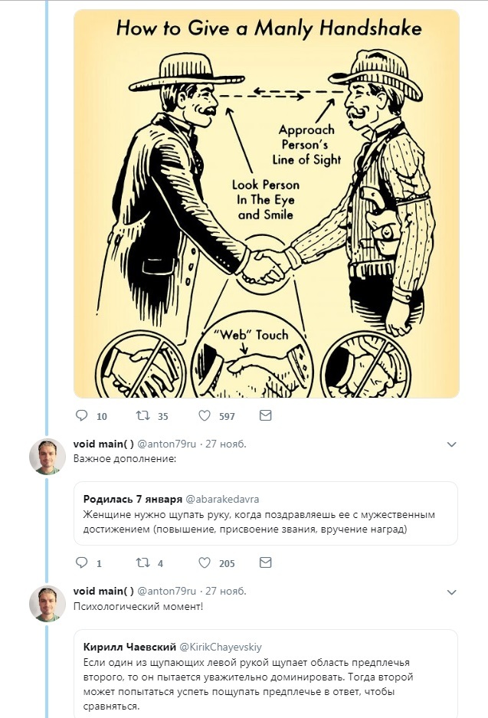Screen dimensions: 488x718
Task: Open avatar next to "Психологический момент!" tweet
Action: tap(47, 604)
